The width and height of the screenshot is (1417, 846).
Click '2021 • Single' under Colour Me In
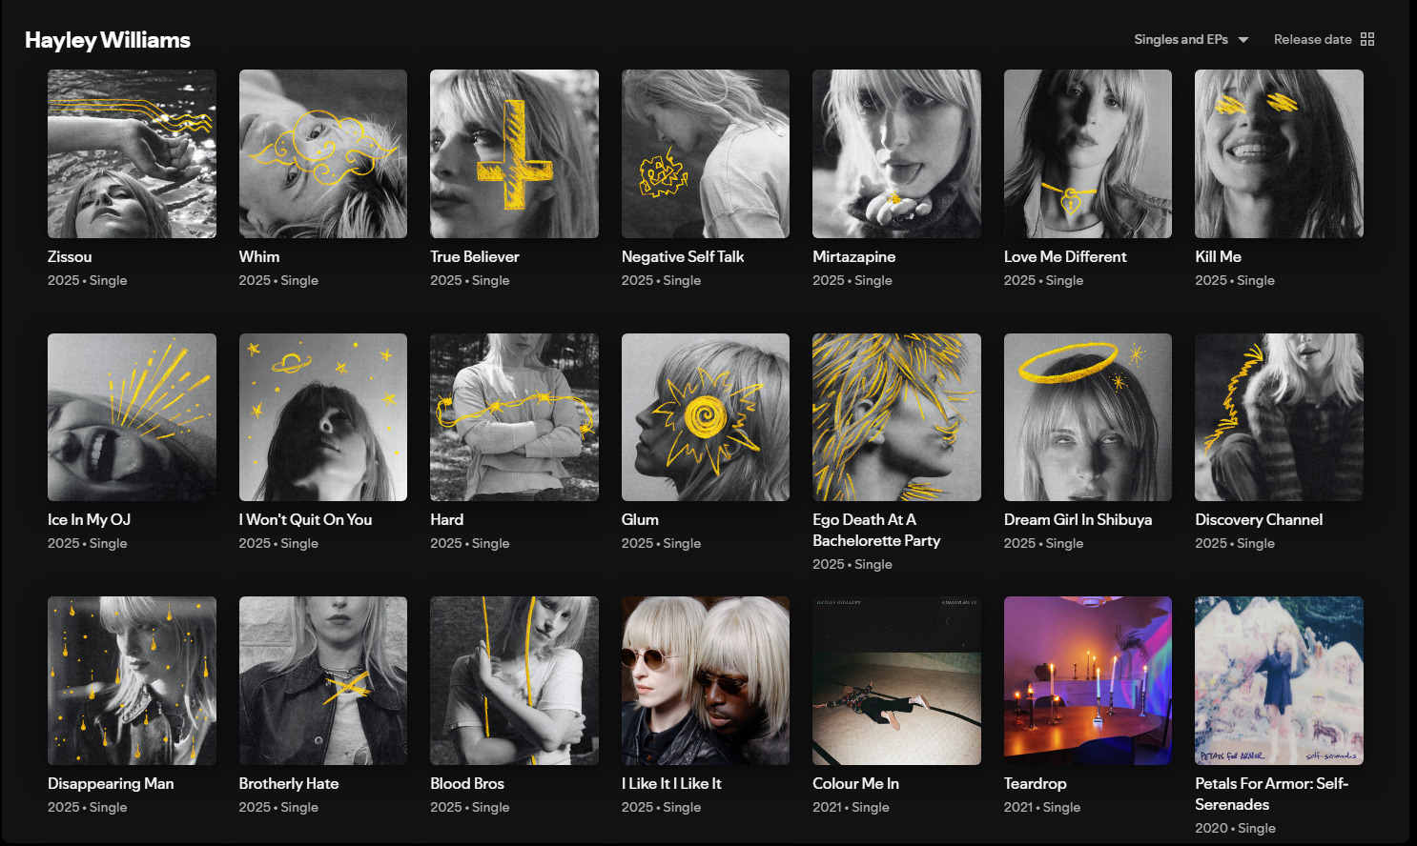(851, 807)
